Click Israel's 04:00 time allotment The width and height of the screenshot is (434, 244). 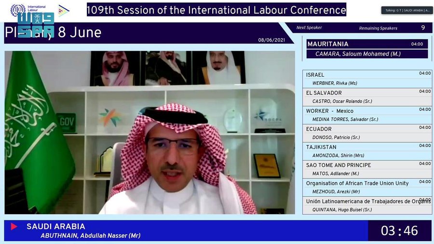[x=425, y=73]
